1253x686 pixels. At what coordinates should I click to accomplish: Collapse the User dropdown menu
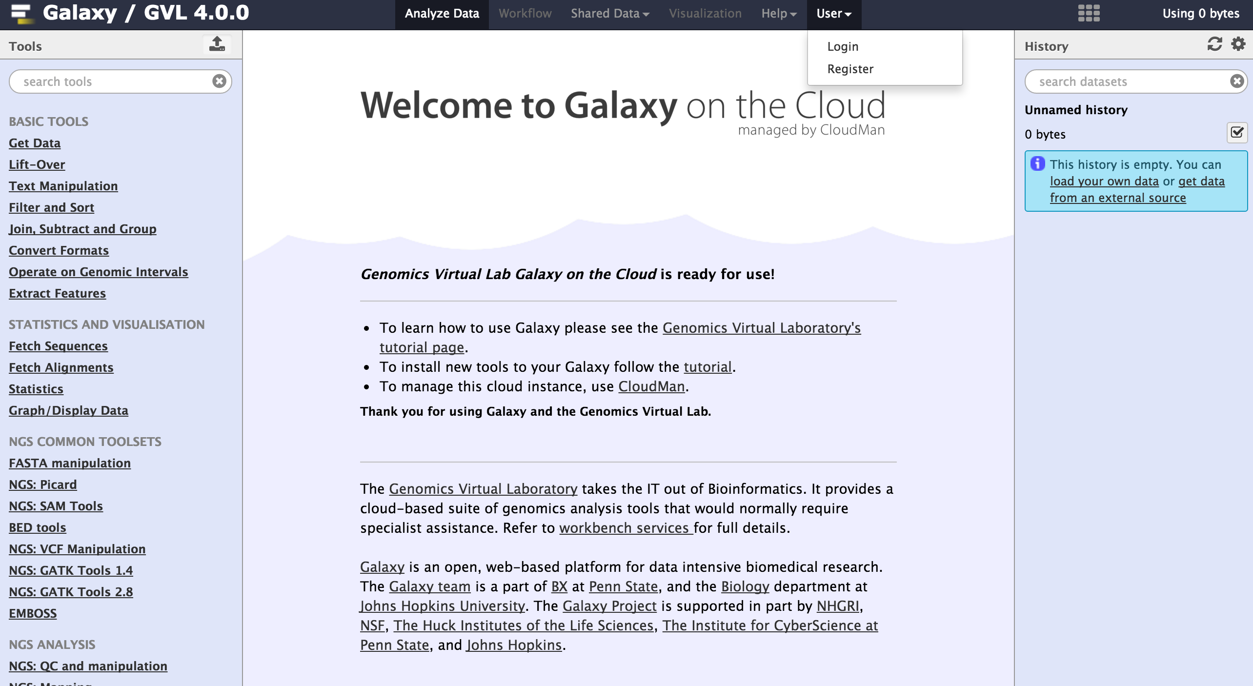[x=834, y=14]
